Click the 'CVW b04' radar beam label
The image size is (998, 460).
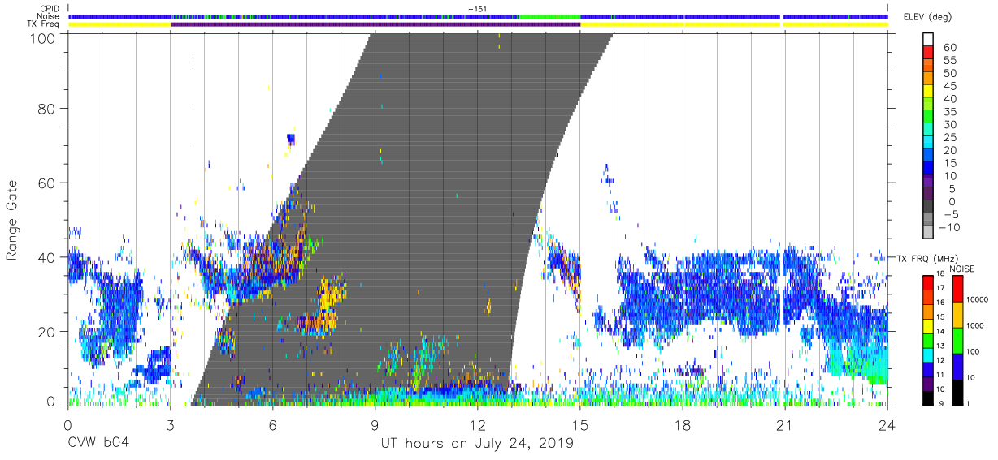coord(98,443)
